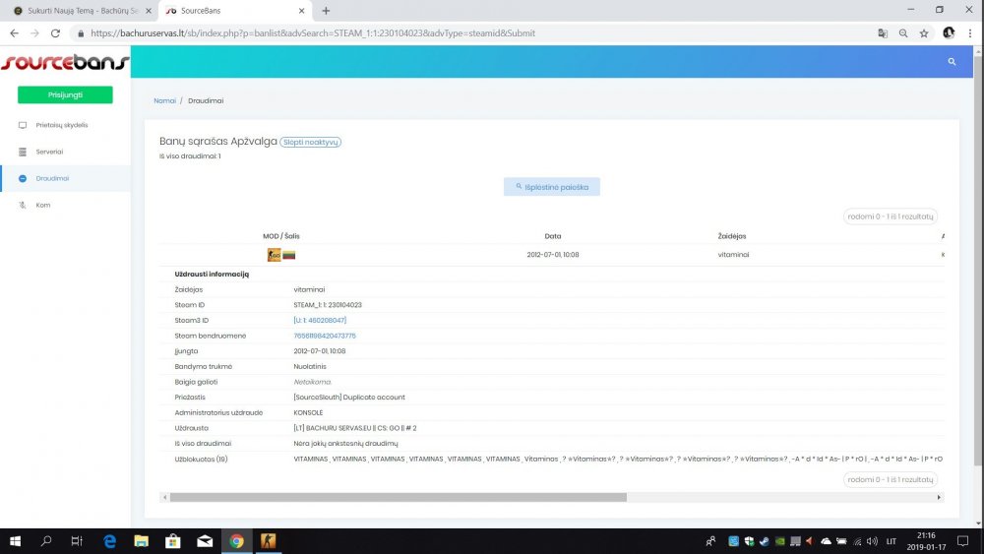The image size is (984, 554).
Task: Toggle the Slėpti neaktyvų filter
Action: pos(310,142)
